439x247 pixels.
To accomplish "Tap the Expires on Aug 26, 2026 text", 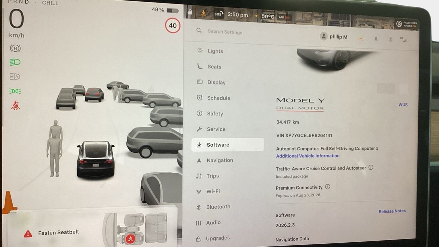I will click(298, 195).
